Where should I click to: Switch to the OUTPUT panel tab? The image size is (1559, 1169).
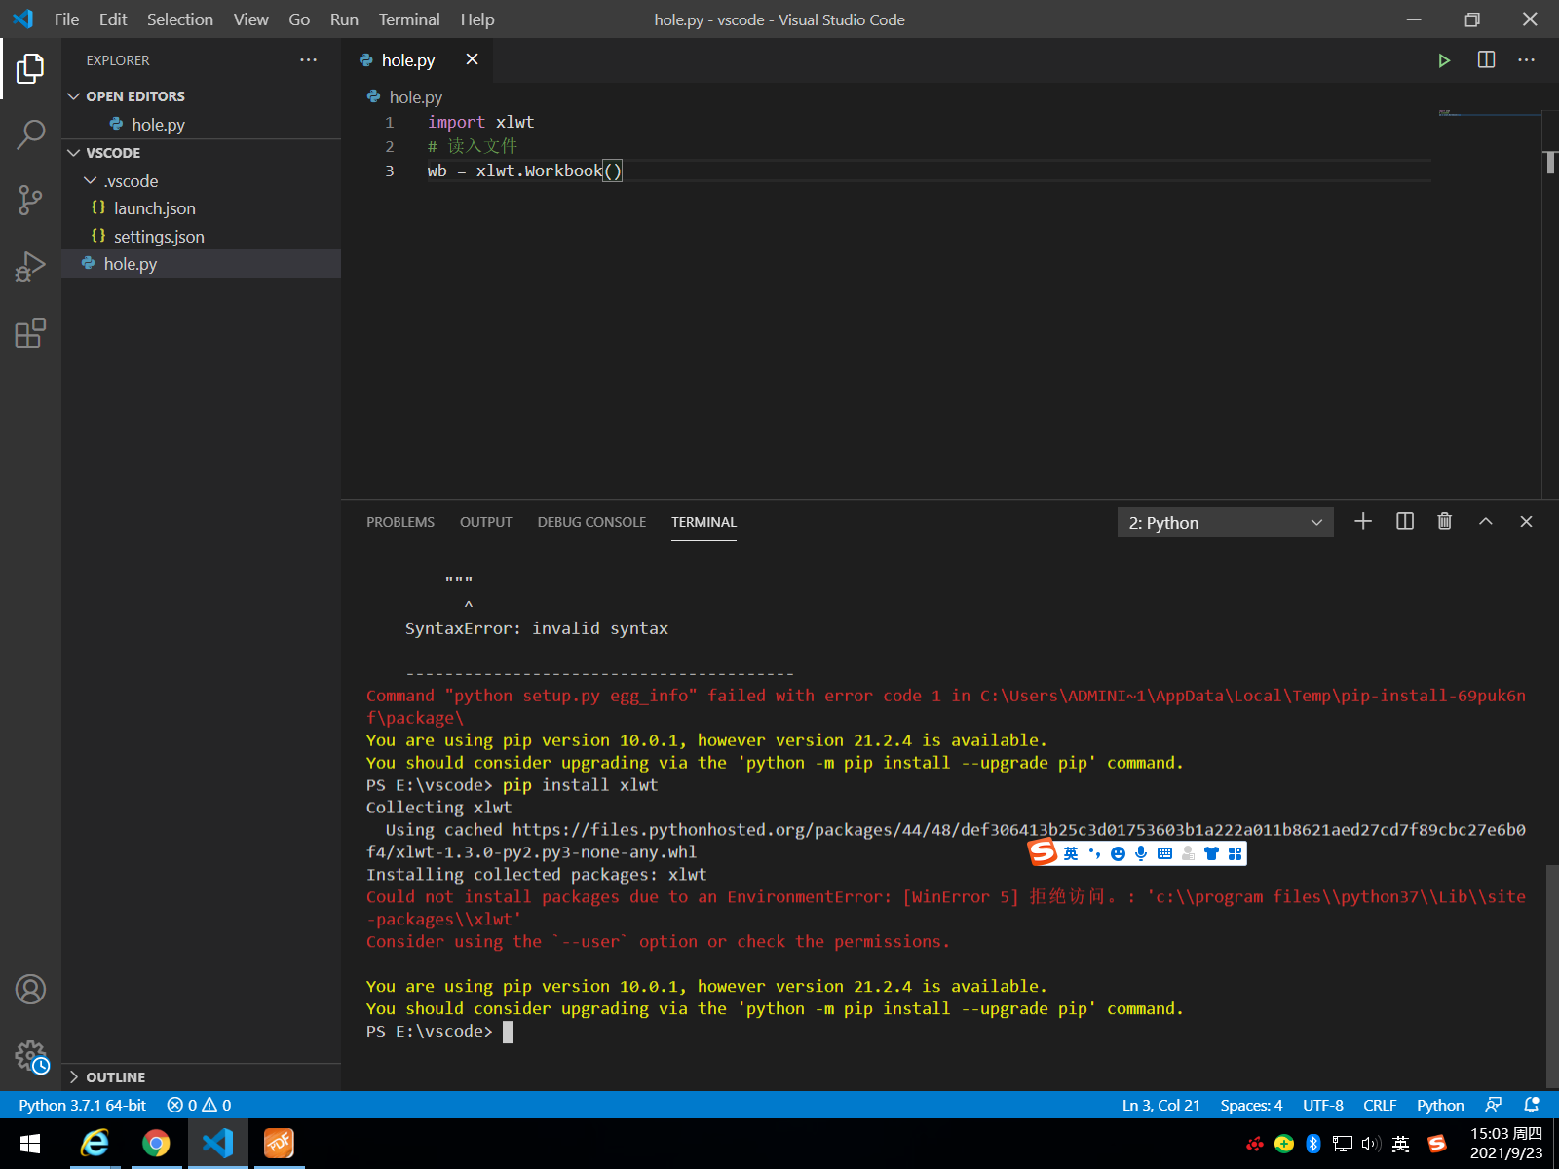485,522
